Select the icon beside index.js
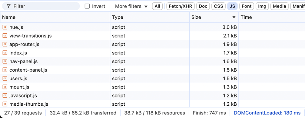The image size is (305, 118). click(5, 53)
